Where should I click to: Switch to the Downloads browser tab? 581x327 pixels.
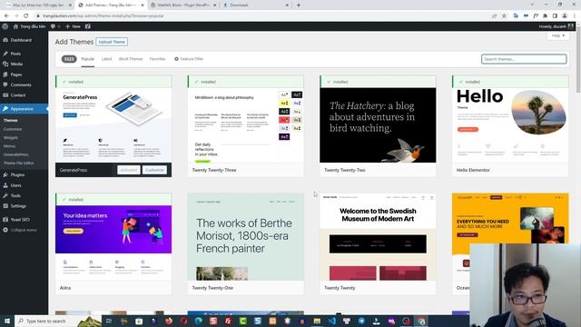(256, 5)
